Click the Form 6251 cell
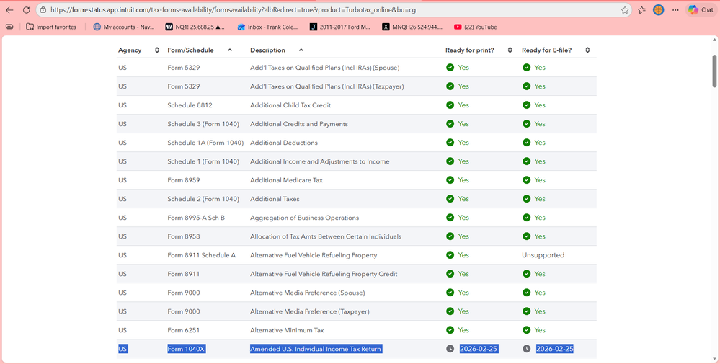Viewport: 720px width, 364px height. click(183, 330)
